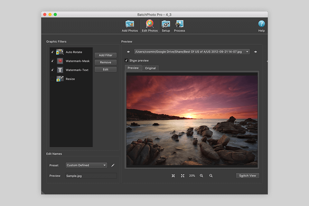Click the Sample.jpg preview name field
This screenshot has height=206, width=309.
pos(91,176)
